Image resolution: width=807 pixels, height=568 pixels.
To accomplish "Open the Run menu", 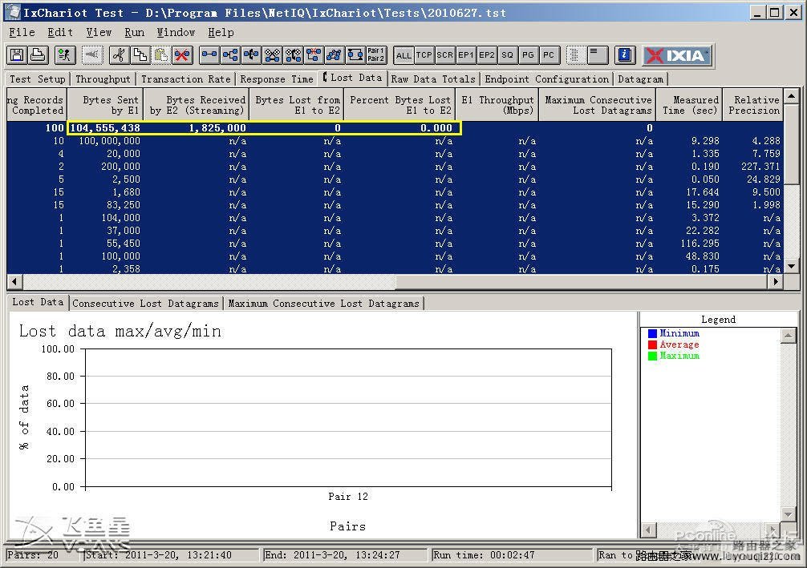I will pyautogui.click(x=134, y=32).
